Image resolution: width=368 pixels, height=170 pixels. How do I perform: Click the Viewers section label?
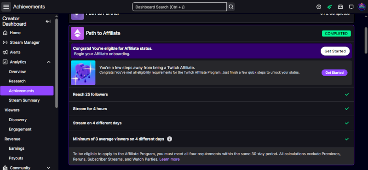point(12,110)
